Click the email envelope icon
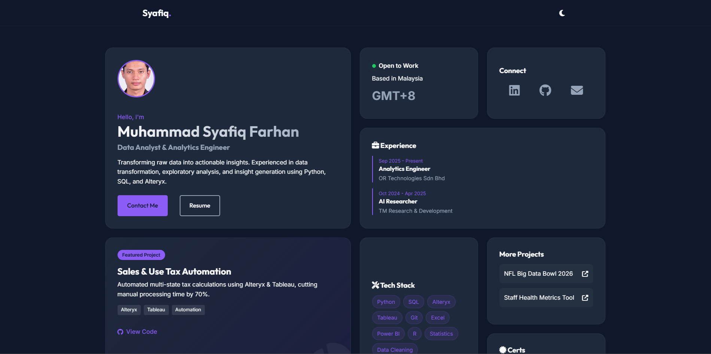This screenshot has height=354, width=711. pyautogui.click(x=577, y=90)
